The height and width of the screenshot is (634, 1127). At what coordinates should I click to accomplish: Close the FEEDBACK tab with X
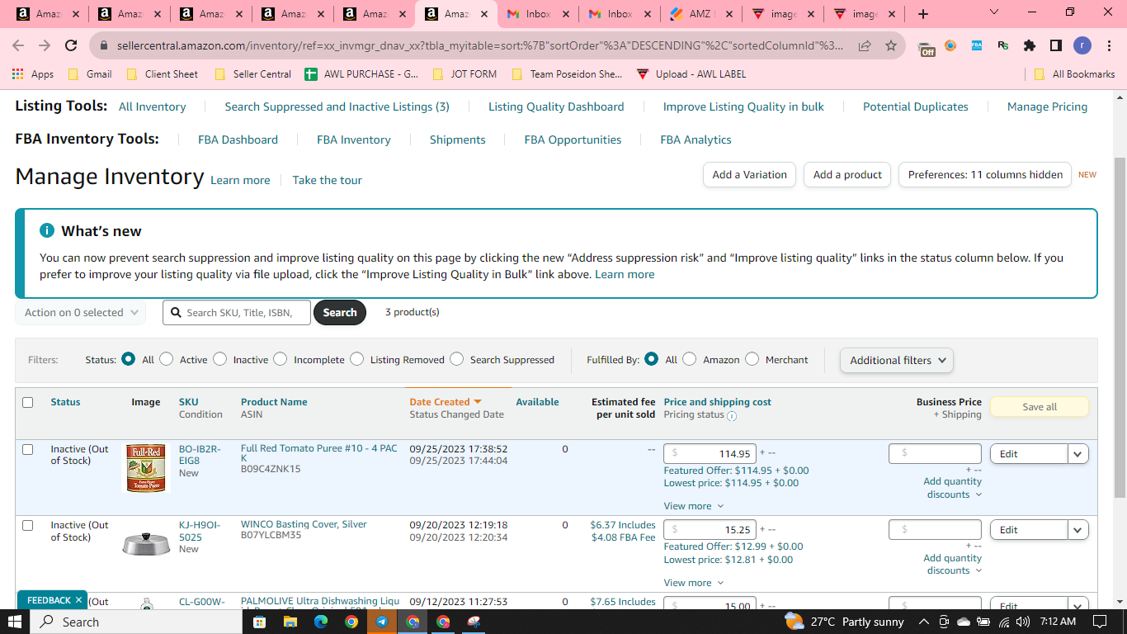pos(78,600)
